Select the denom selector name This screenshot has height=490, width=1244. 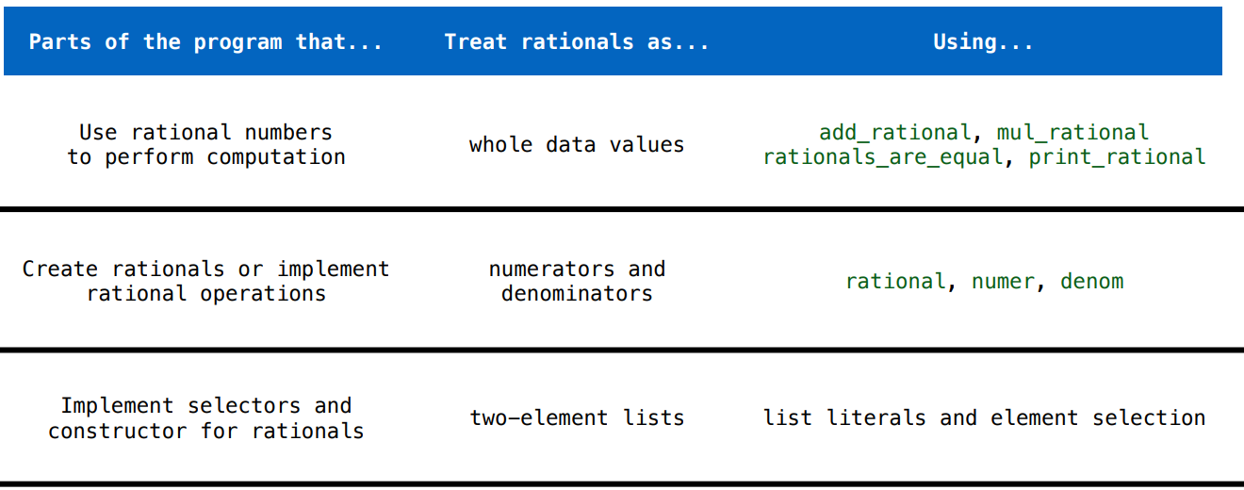(1091, 282)
